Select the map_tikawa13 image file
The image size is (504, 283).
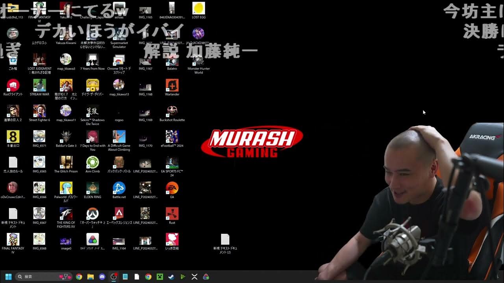click(119, 88)
